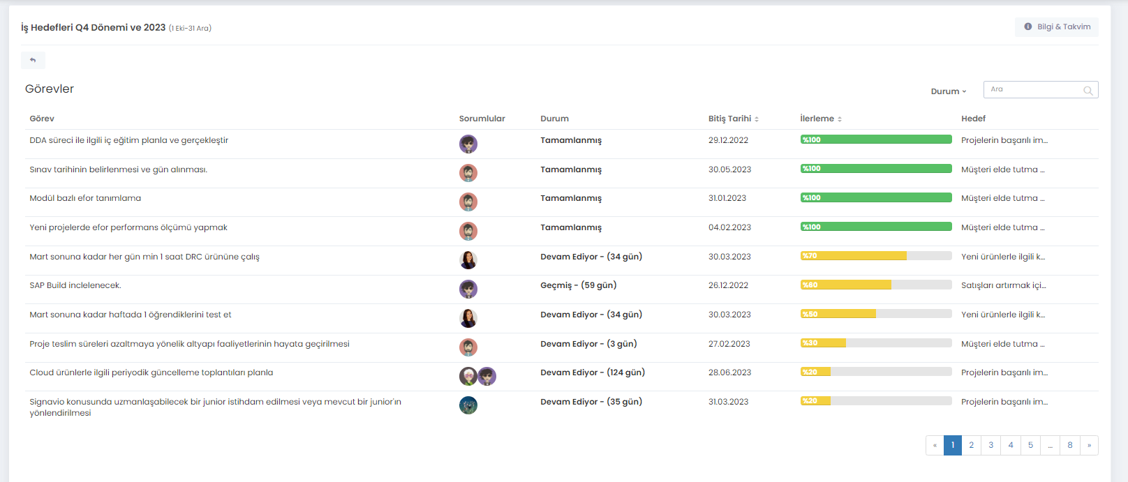This screenshot has width=1128, height=482.
Task: Click Yeni ürünlerle ilgili k... in %70 row
Action: coord(1003,257)
